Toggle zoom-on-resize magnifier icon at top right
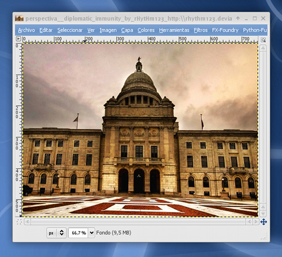282x257 pixels. pyautogui.click(x=263, y=40)
